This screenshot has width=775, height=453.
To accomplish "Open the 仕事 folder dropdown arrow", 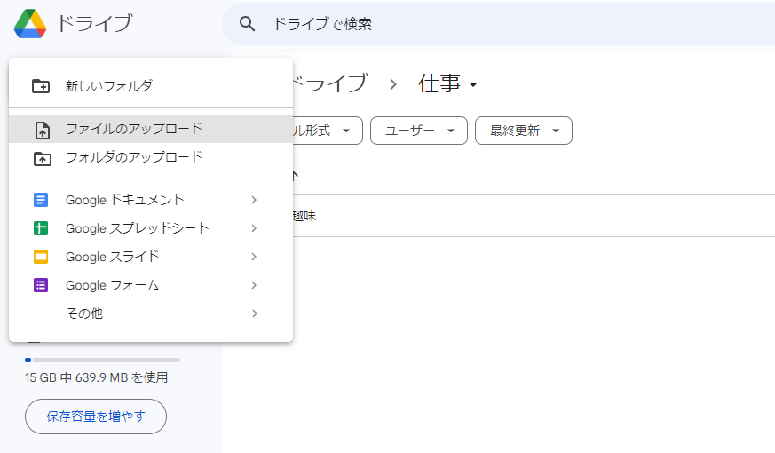I will [x=473, y=84].
